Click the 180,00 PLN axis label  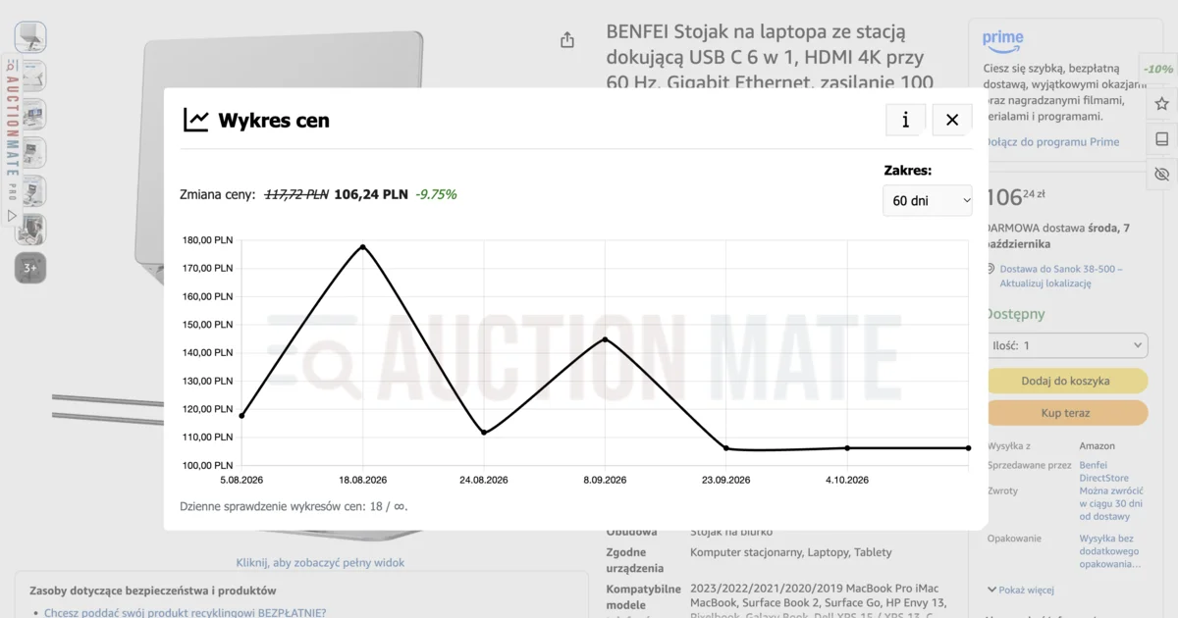[x=208, y=239]
